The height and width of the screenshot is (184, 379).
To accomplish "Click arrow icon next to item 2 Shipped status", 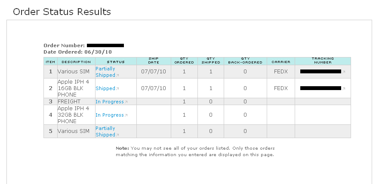I will click(117, 89).
